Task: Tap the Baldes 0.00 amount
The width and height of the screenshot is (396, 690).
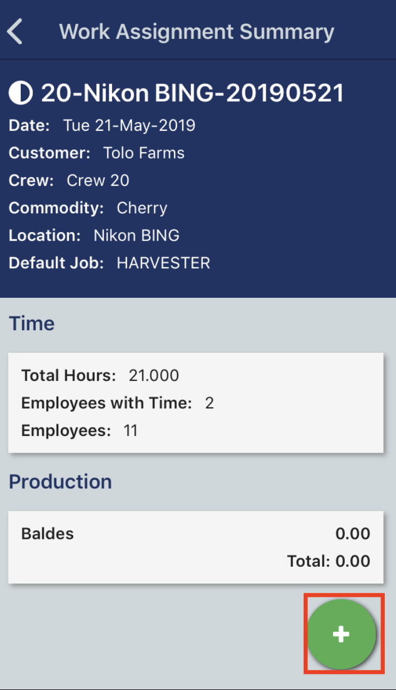Action: tap(352, 533)
